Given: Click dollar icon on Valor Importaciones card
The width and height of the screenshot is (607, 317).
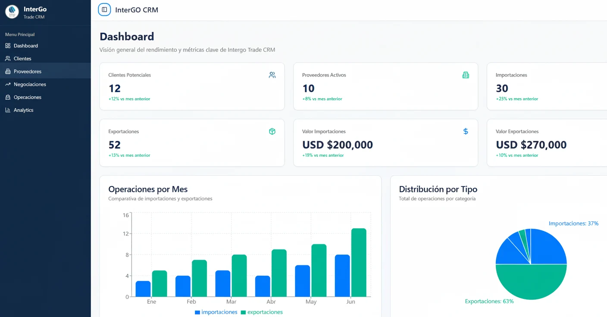Looking at the screenshot, I should (x=466, y=131).
